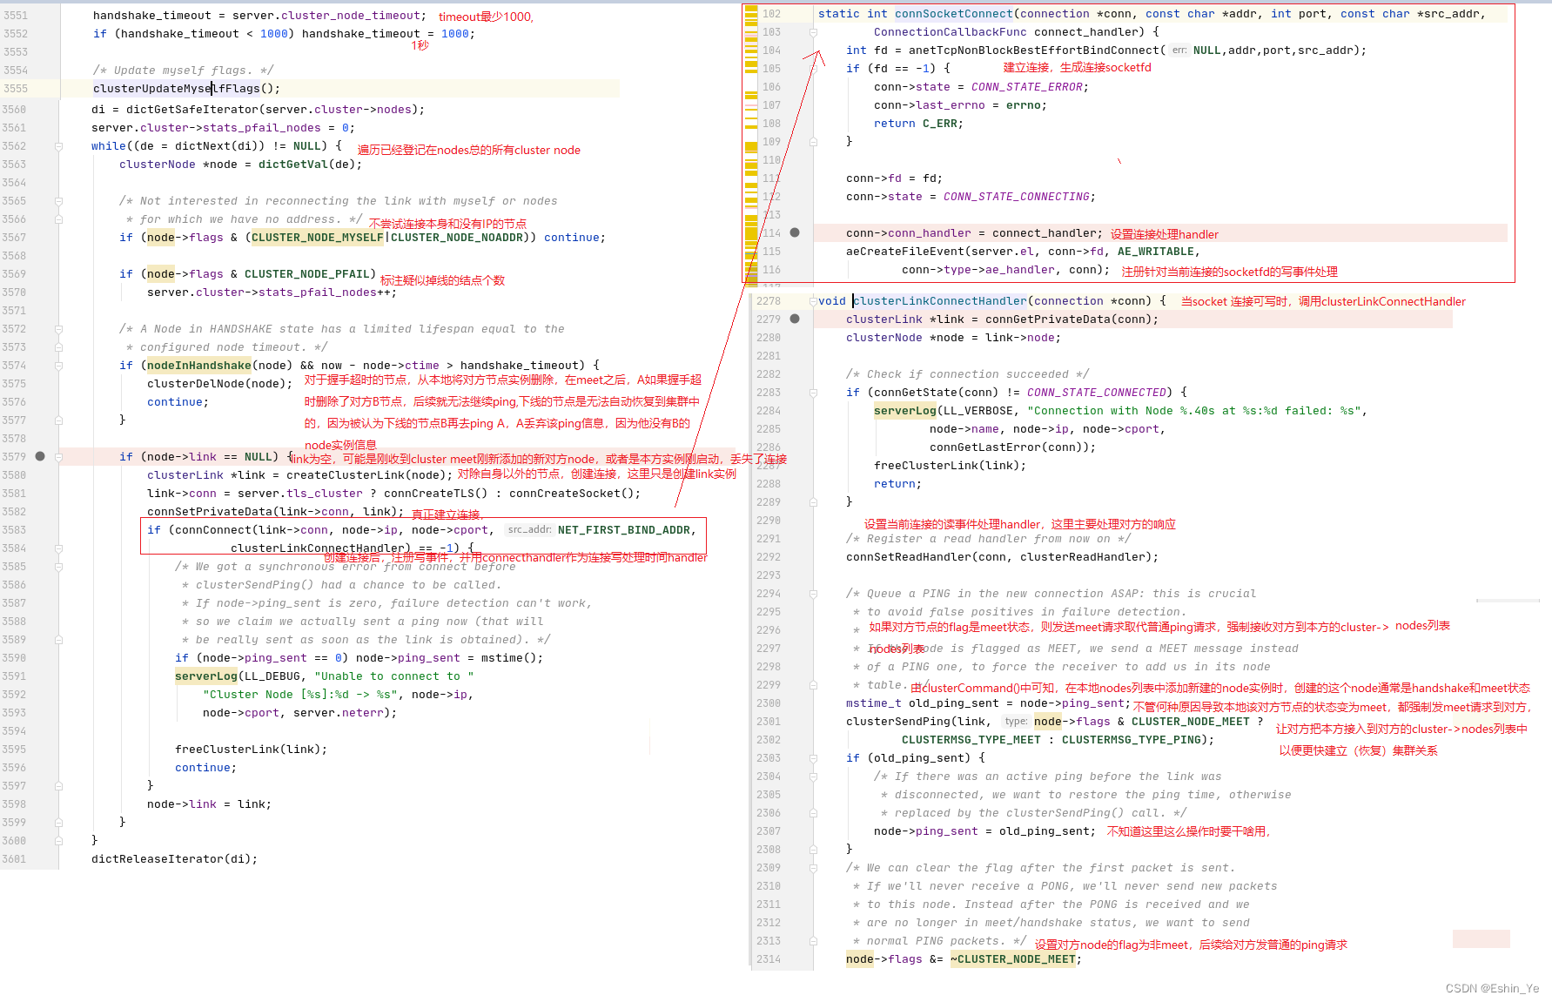Click CLUSTER_NODE_MYSELF flag on line 3567
This screenshot has width=1552, height=1002.
(x=318, y=238)
